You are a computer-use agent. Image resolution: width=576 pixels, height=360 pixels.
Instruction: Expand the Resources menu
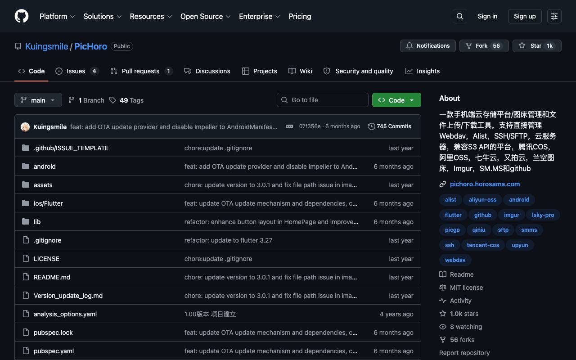tap(151, 16)
